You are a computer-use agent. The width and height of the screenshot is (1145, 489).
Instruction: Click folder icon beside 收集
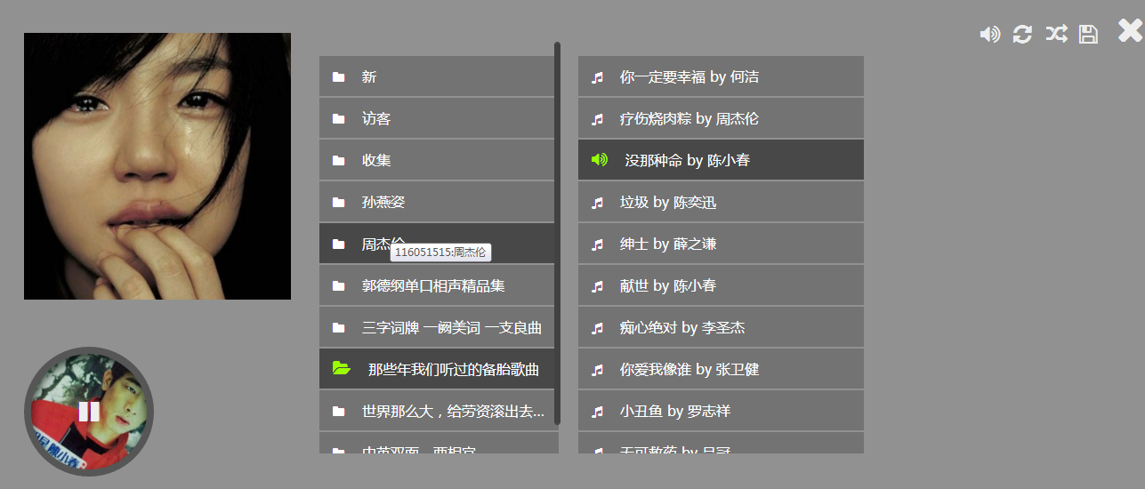coord(338,161)
